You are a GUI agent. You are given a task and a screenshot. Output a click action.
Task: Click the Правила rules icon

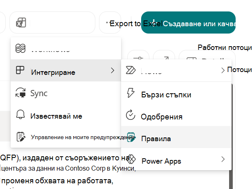coord(131,137)
